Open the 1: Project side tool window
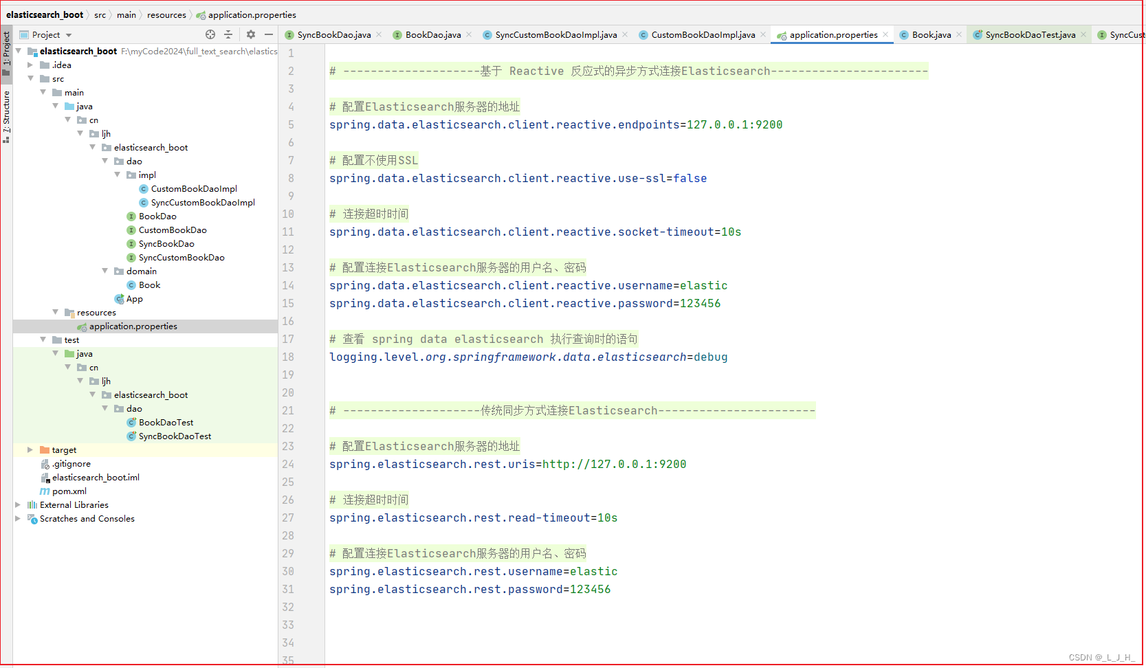The height and width of the screenshot is (668, 1146). [6, 54]
